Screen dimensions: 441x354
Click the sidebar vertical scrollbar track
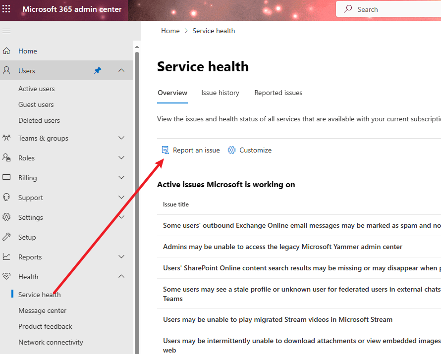pyautogui.click(x=137, y=202)
